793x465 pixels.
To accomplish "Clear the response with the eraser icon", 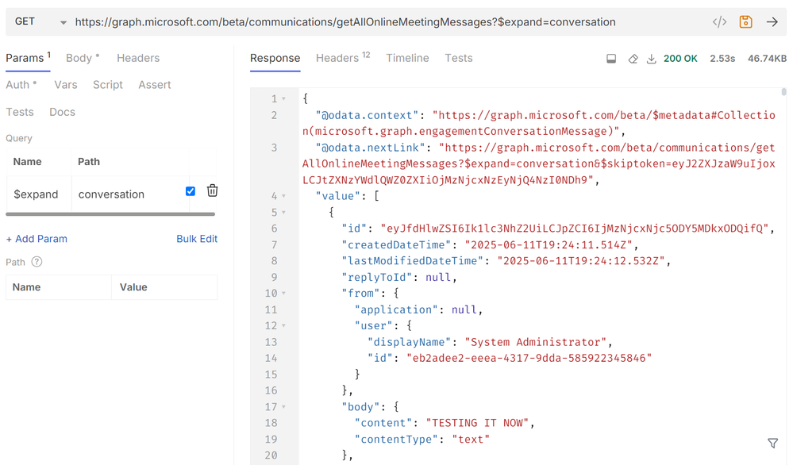I will click(x=633, y=59).
